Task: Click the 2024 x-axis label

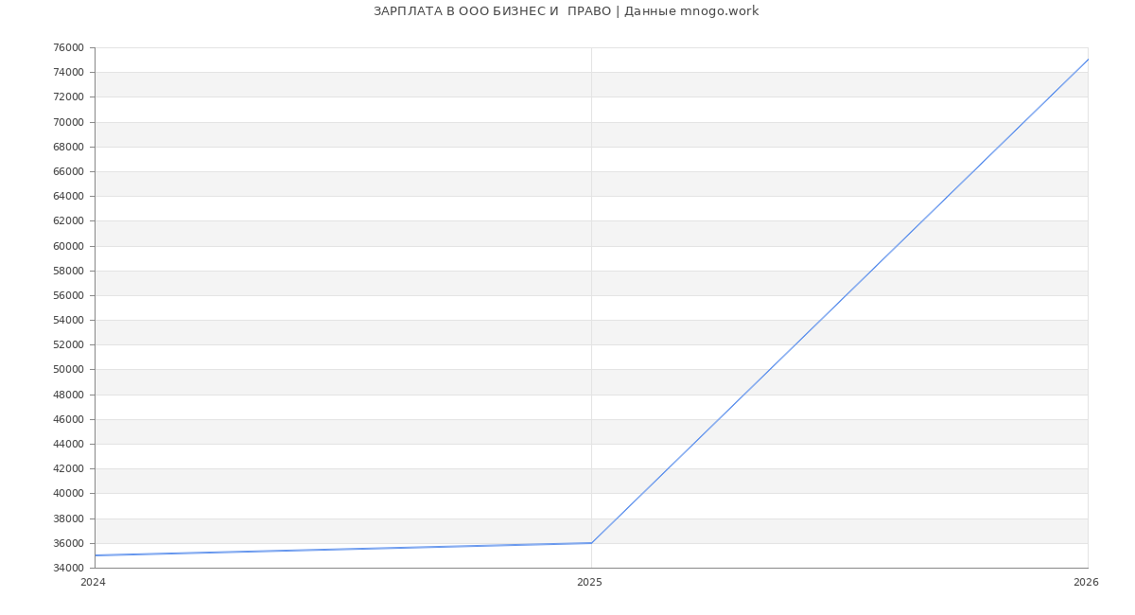Action: 93,583
